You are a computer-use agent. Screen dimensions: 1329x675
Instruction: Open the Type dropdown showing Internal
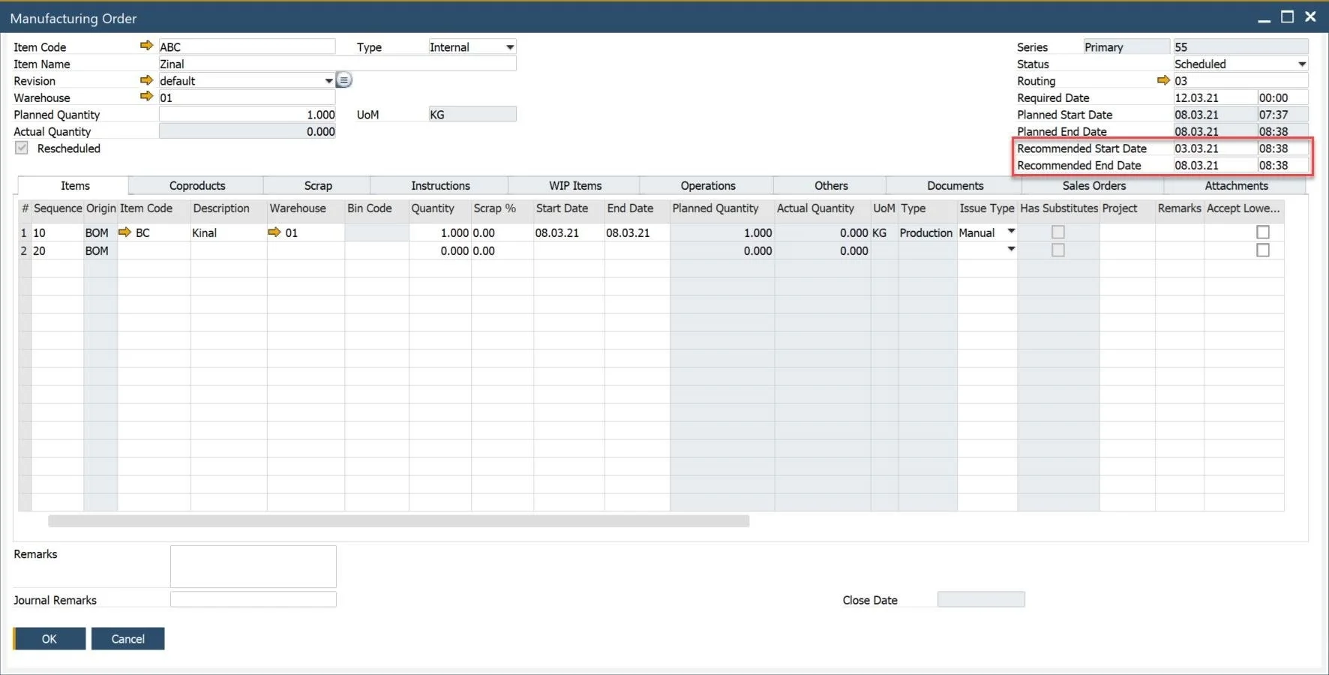pyautogui.click(x=510, y=47)
